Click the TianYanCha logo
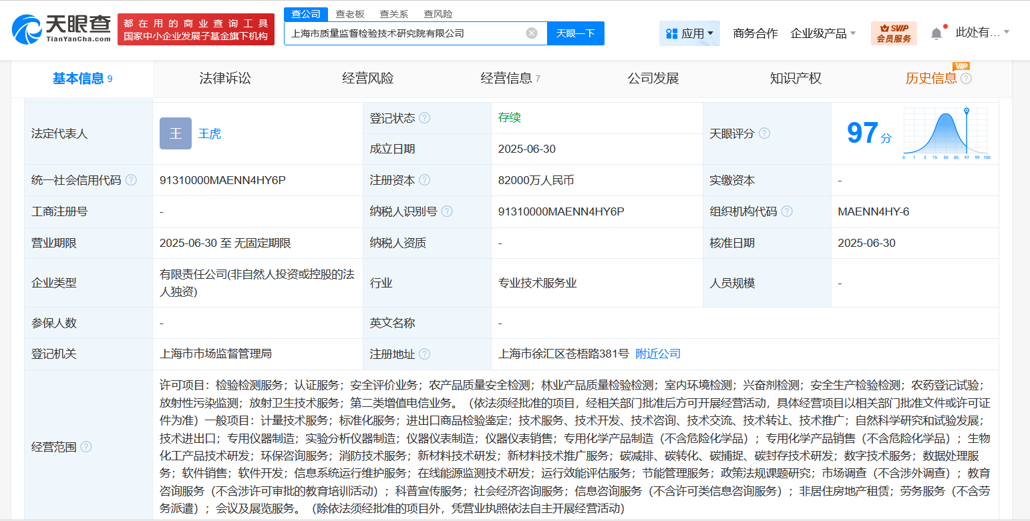Viewport: 1030px width, 521px height. [x=61, y=29]
